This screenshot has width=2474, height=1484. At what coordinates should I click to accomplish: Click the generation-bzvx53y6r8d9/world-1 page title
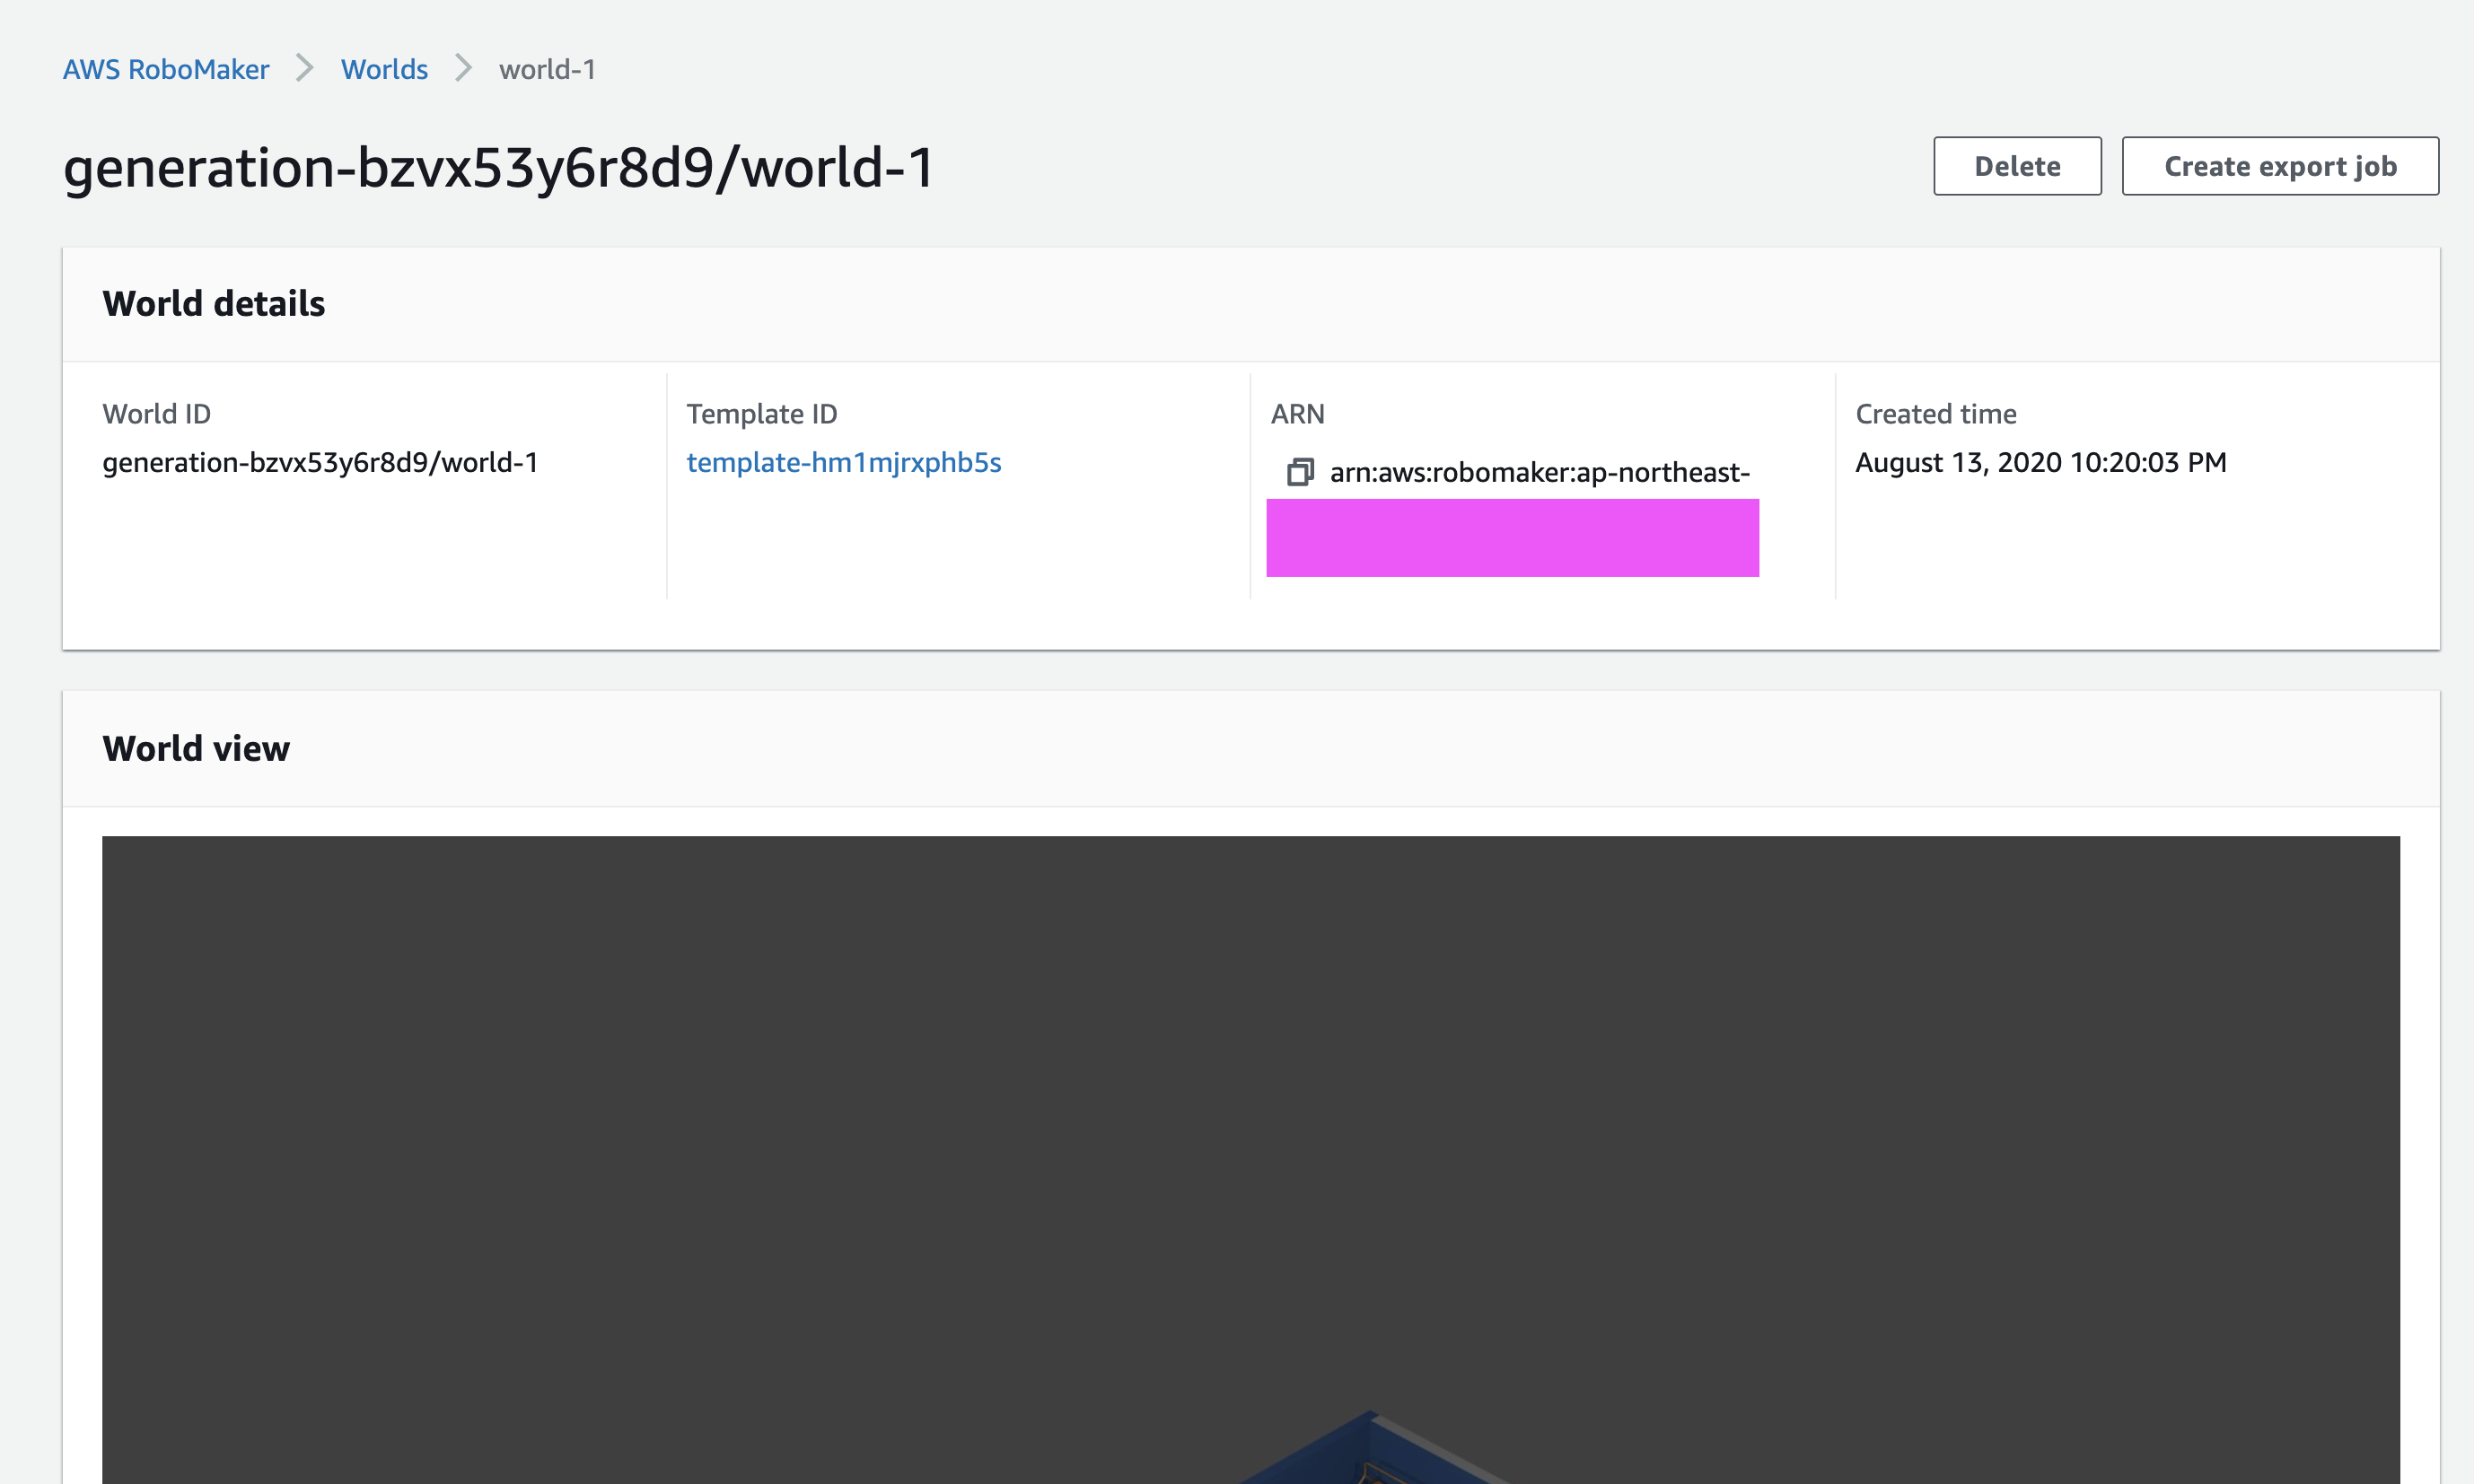[498, 167]
